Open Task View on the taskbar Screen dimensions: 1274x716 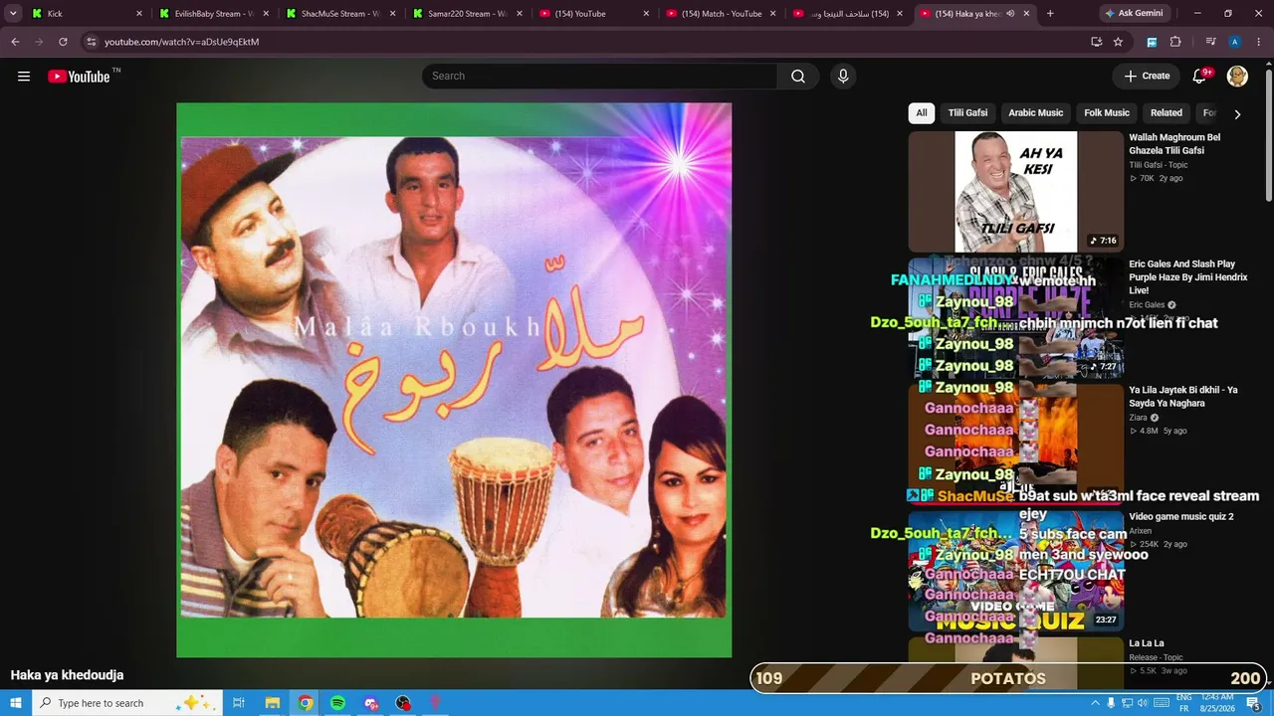[239, 703]
